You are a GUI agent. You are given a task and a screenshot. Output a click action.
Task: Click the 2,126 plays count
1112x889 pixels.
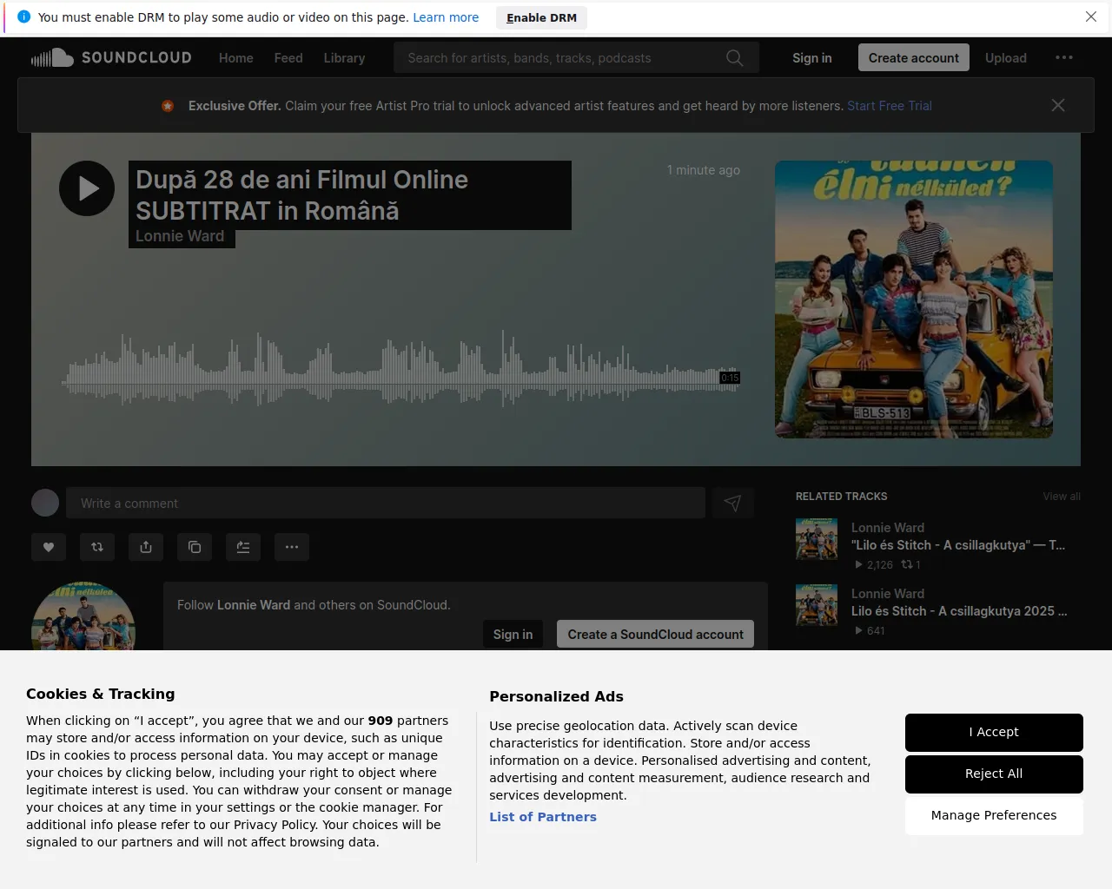[x=874, y=564]
